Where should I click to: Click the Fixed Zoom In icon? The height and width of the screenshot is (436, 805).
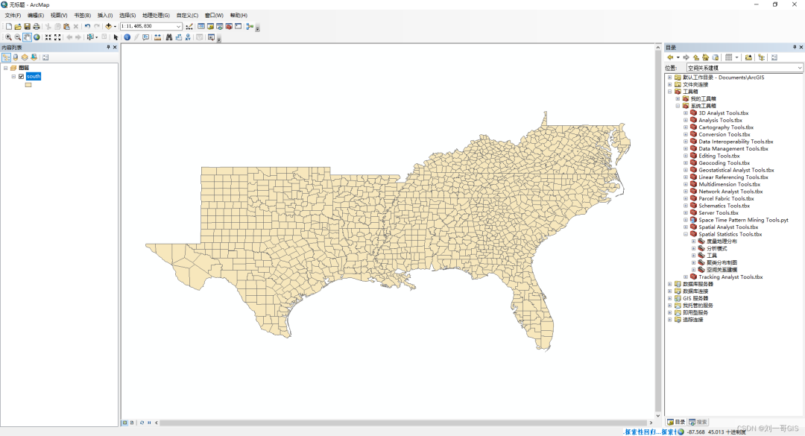[x=48, y=37]
